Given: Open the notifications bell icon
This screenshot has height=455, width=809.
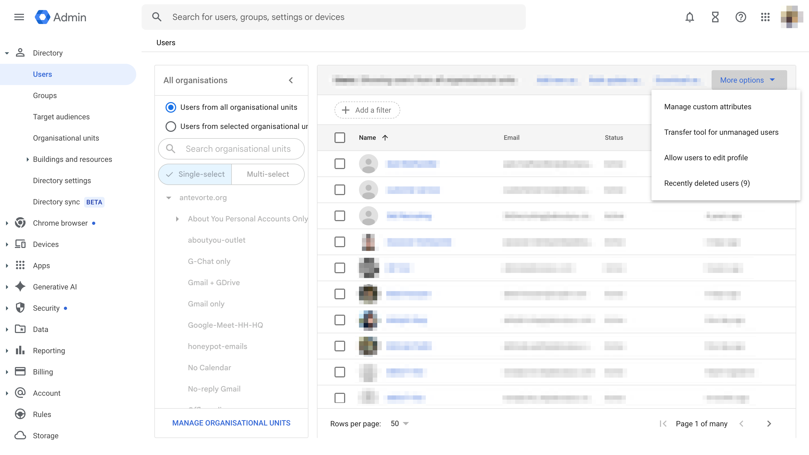Looking at the screenshot, I should tap(689, 17).
